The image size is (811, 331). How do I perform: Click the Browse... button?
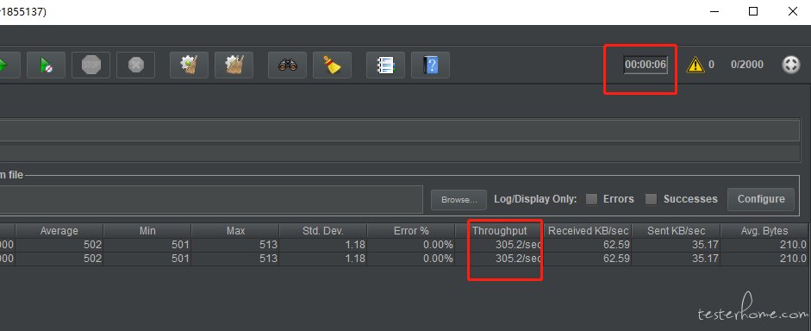459,200
